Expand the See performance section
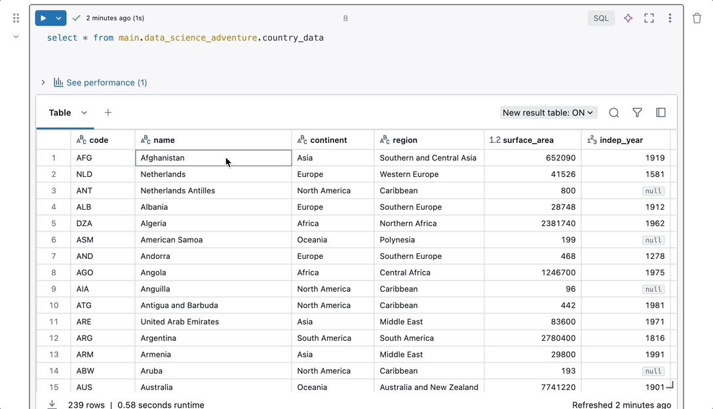Image resolution: width=713 pixels, height=409 pixels. pos(43,83)
